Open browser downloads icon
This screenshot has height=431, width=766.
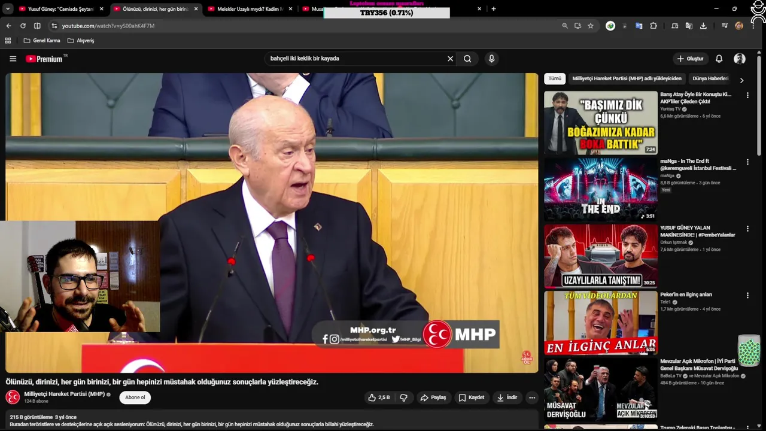click(x=703, y=26)
